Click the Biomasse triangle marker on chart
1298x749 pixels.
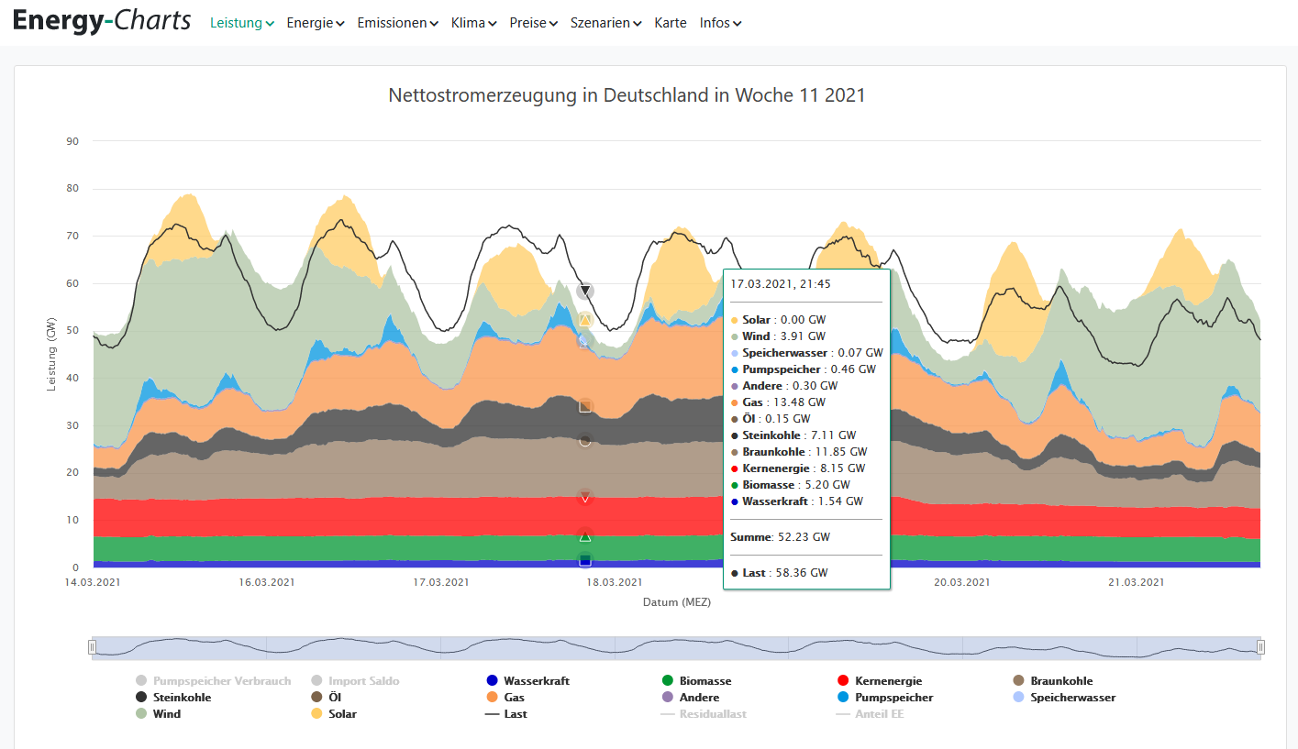click(x=585, y=535)
